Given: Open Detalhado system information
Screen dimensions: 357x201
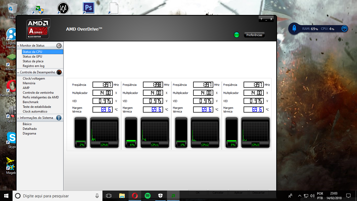Looking at the screenshot, I should click(x=30, y=129).
